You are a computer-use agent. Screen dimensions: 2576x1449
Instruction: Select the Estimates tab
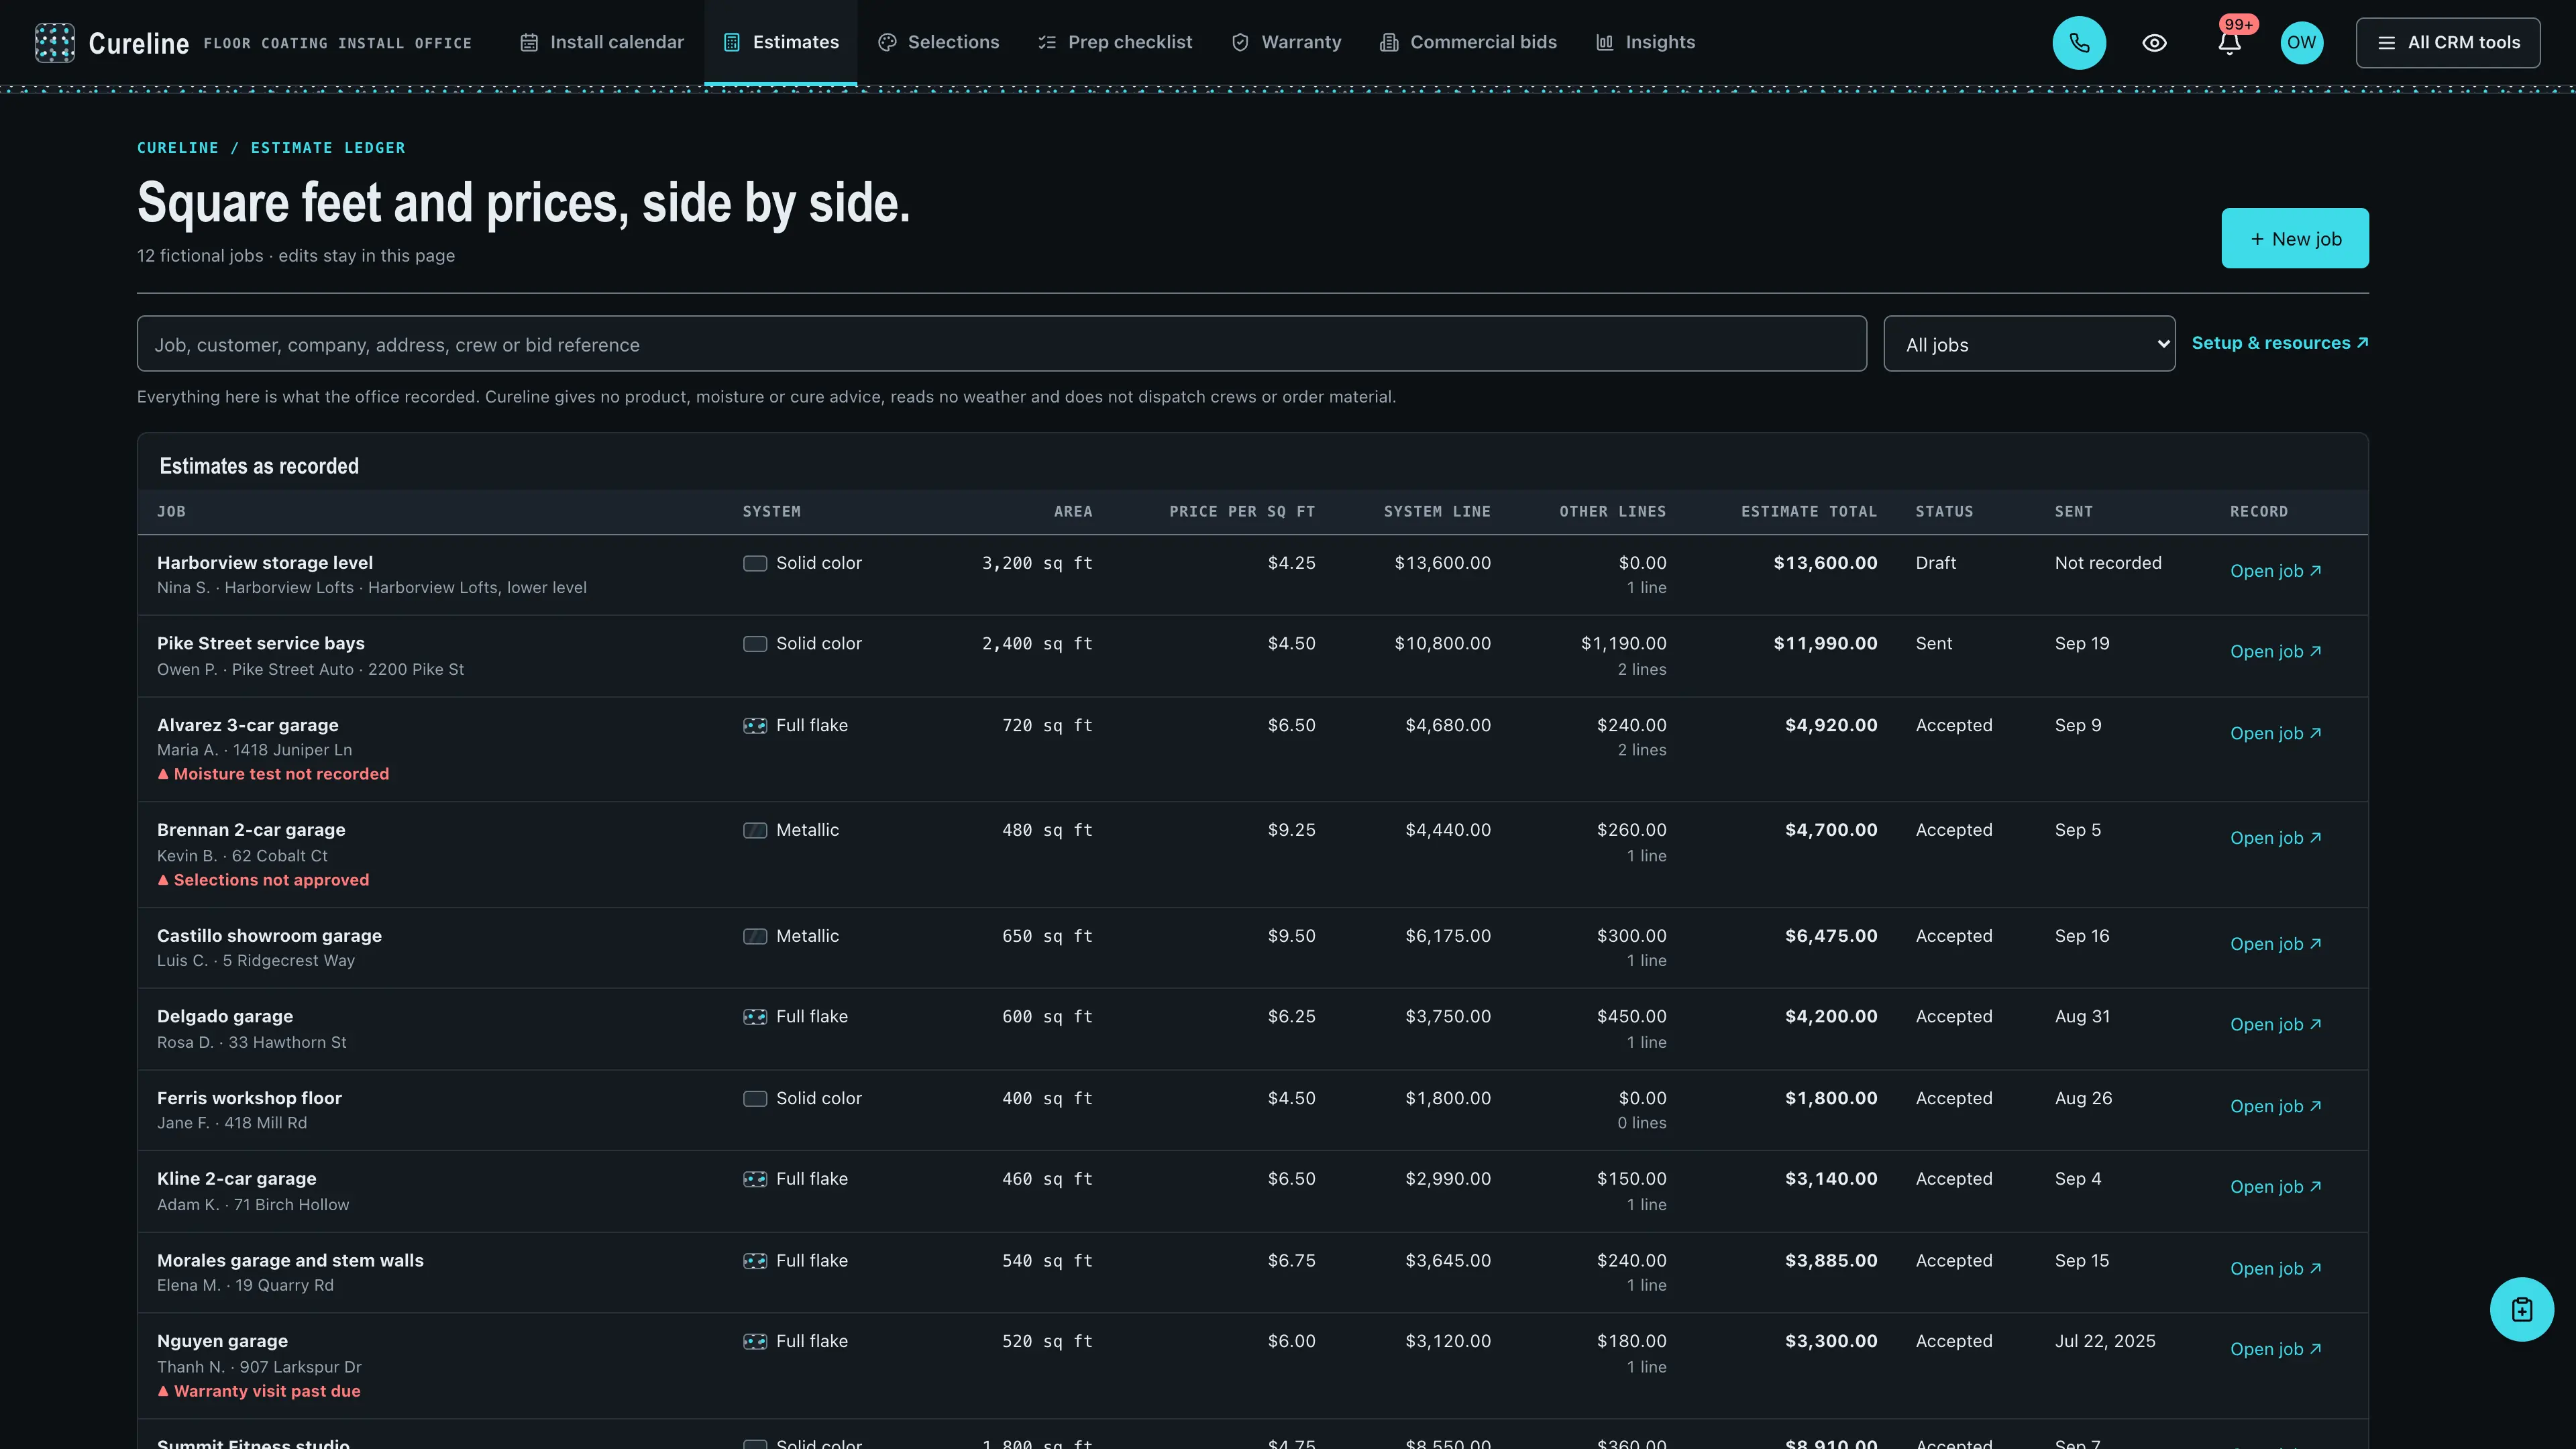point(780,42)
